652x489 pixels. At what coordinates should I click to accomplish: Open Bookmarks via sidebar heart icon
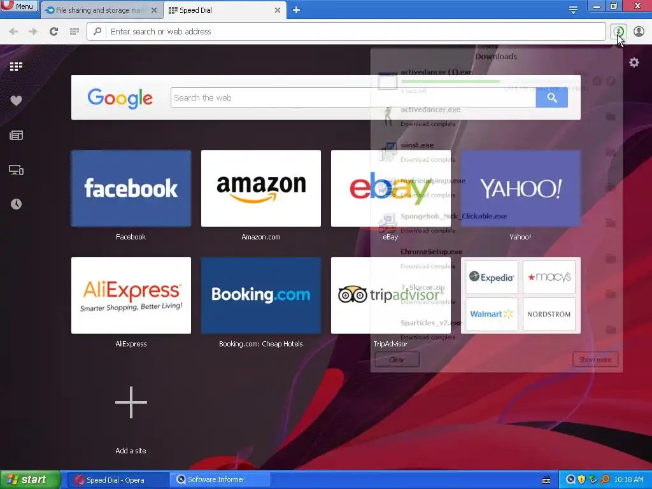pyautogui.click(x=16, y=101)
